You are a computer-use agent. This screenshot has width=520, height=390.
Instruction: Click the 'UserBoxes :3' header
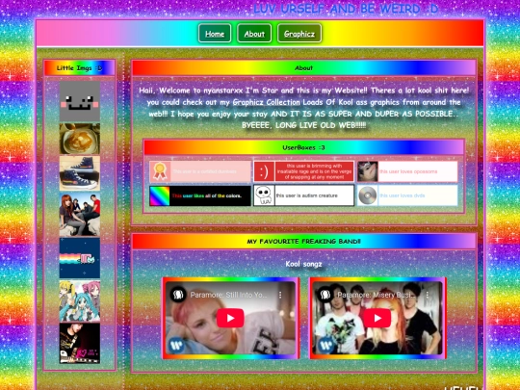click(303, 147)
